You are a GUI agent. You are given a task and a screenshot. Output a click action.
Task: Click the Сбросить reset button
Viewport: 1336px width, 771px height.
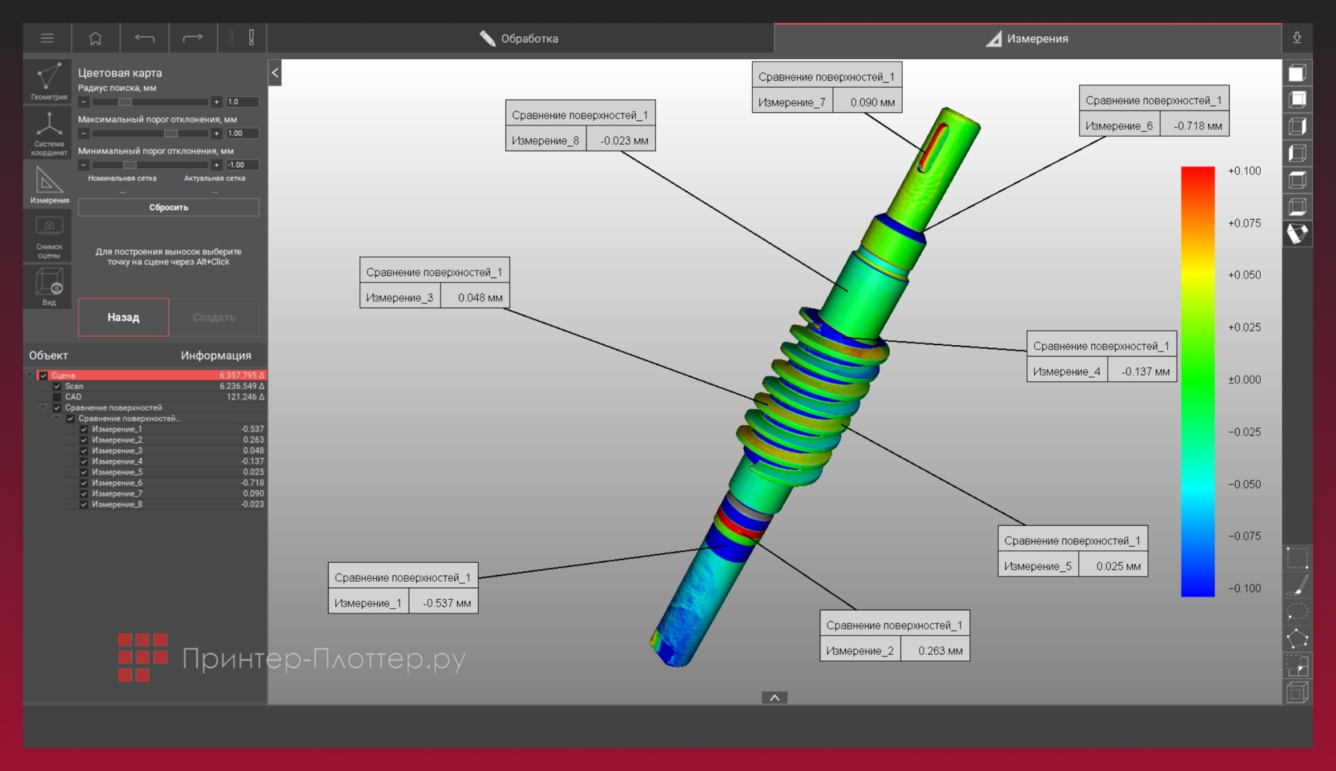(168, 207)
